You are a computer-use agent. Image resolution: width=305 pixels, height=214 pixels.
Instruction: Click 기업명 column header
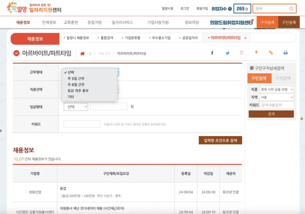(35, 174)
